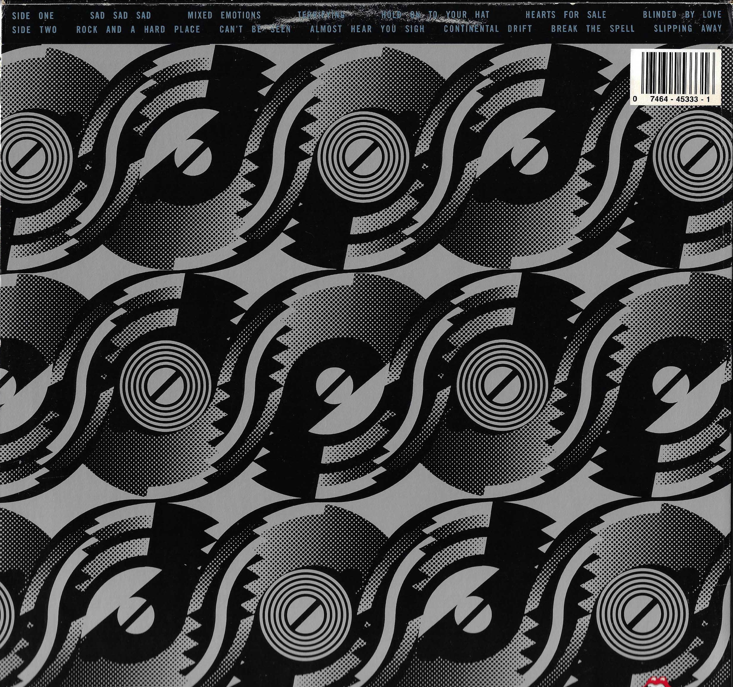Click the track 'HEARTS FOR SALE'
733x687 pixels.
(566, 15)
